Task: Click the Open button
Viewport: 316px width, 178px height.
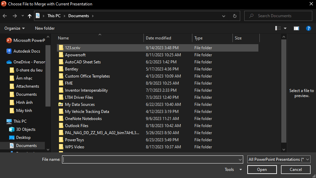Action: (262, 170)
